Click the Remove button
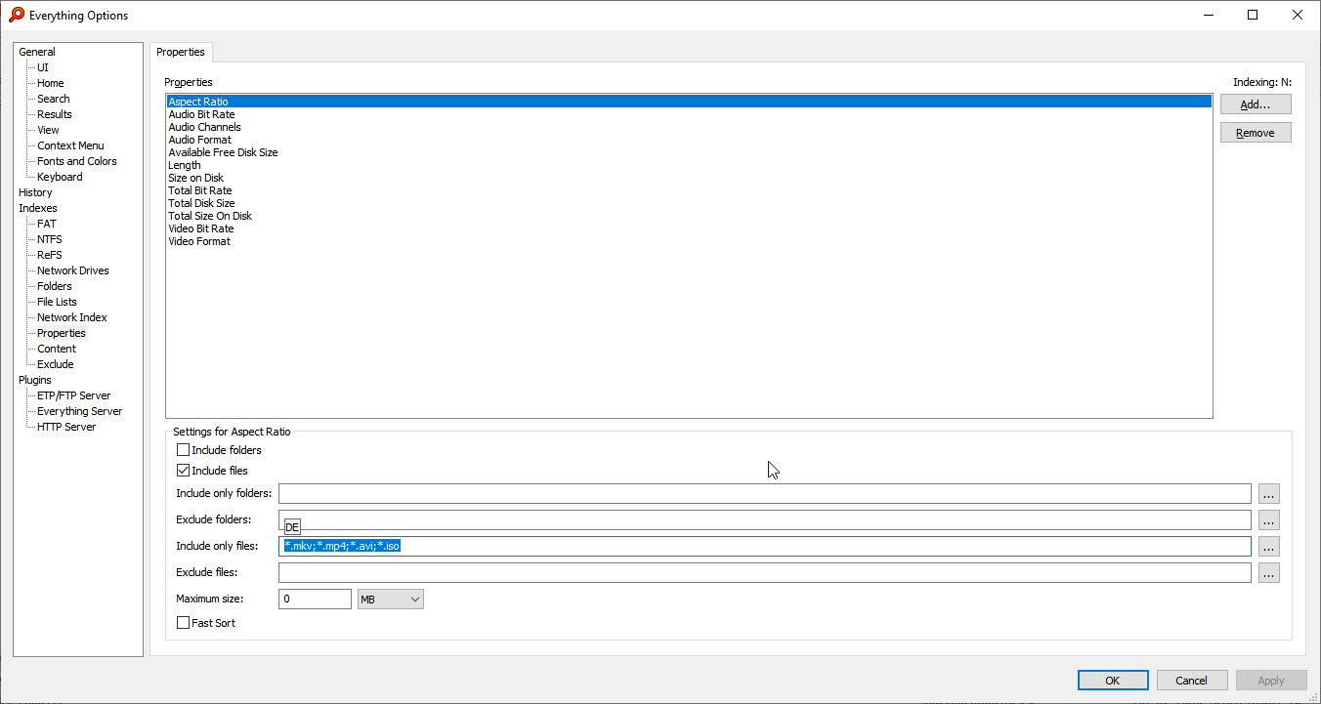The image size is (1321, 704). 1256,133
